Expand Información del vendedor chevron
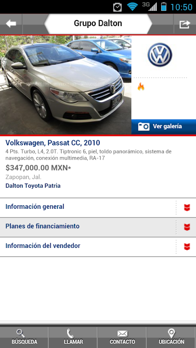Viewport: 196px width, 348px height. point(187,247)
